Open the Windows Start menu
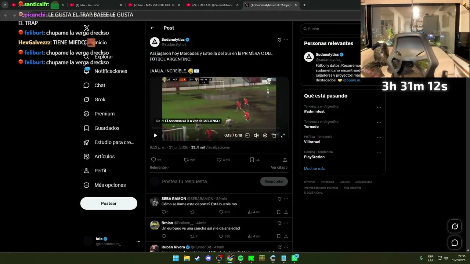 pyautogui.click(x=176, y=258)
